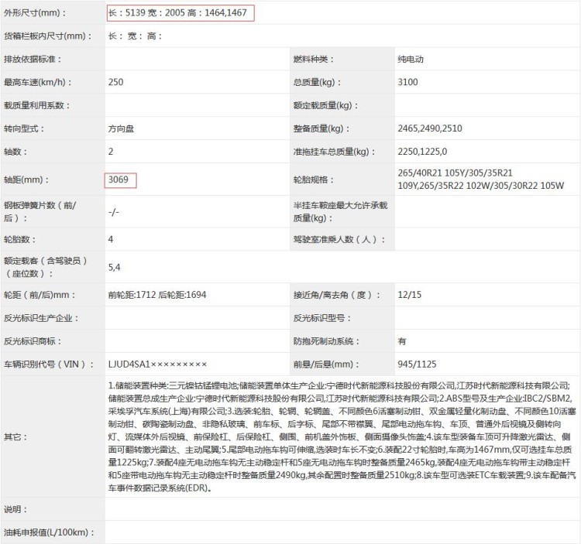Click the 货箱栏板内尺寸(mm) label
Screen dimensions: 581x544
48,36
